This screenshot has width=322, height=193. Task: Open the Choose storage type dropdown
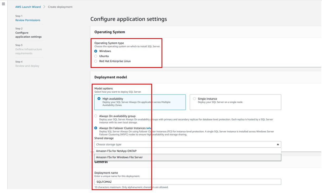(x=188, y=144)
